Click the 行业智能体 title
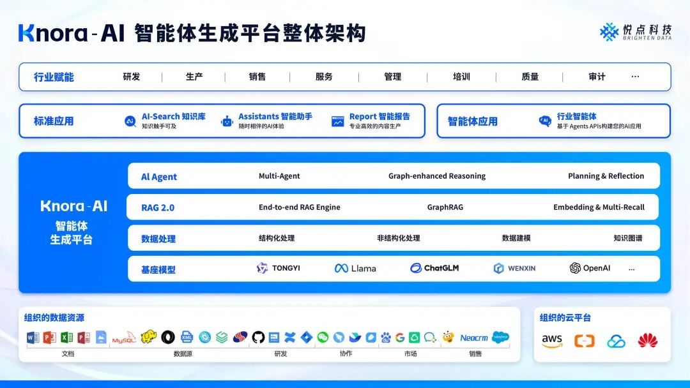 [576, 116]
